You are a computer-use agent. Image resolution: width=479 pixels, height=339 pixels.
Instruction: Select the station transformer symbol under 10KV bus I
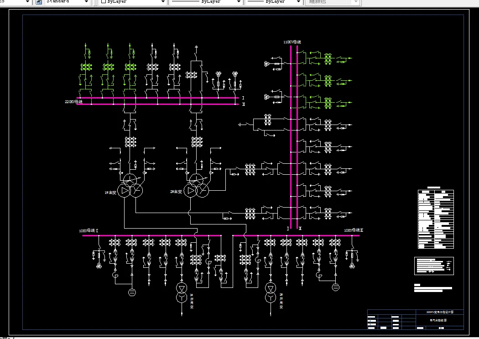click(x=182, y=292)
